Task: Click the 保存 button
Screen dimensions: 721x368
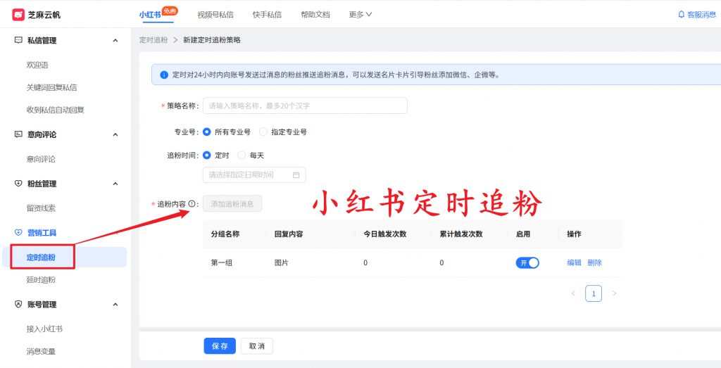Action: 220,346
